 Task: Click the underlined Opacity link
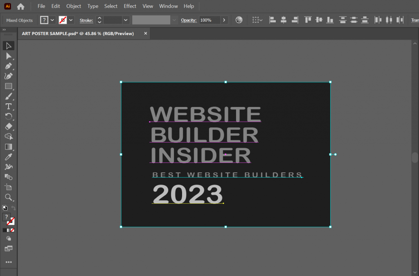coord(189,20)
